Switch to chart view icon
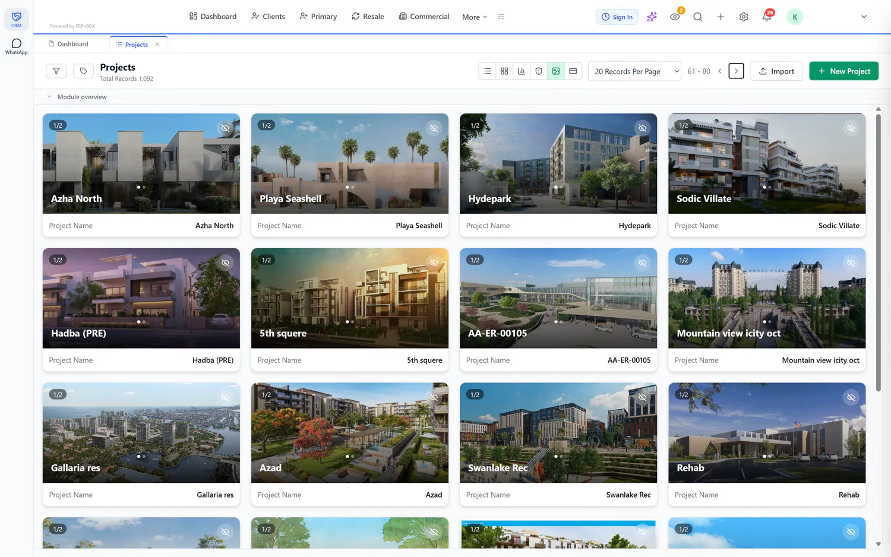This screenshot has width=891, height=557. [x=522, y=71]
